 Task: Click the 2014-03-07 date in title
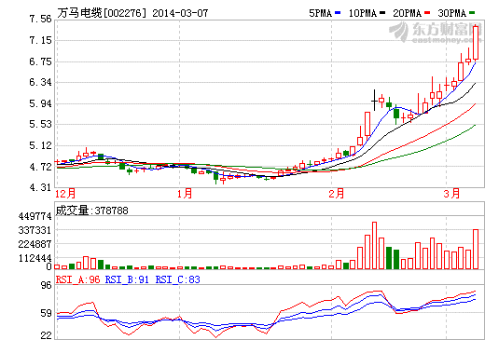(x=180, y=13)
